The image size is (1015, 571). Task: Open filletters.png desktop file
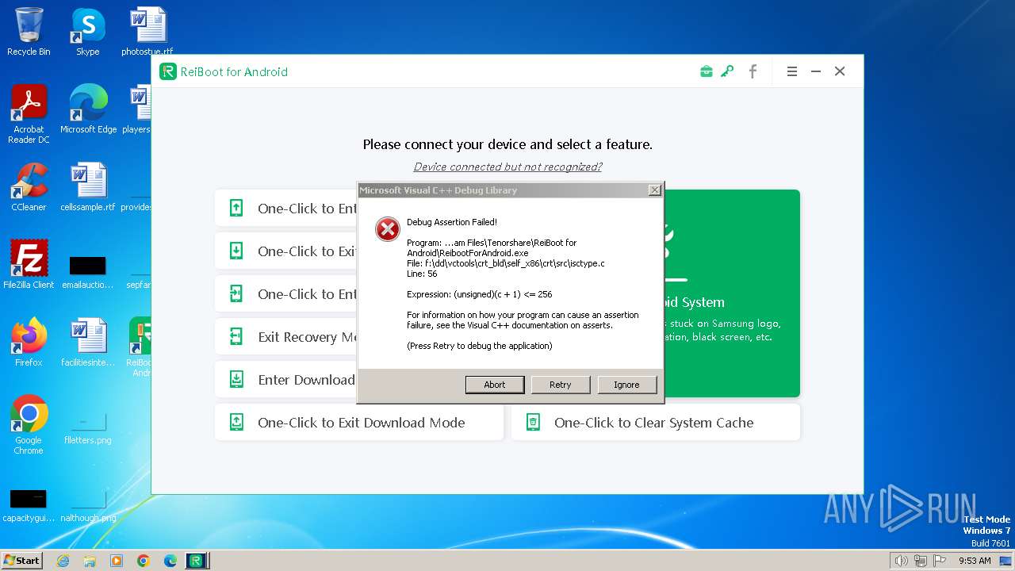tap(88, 425)
